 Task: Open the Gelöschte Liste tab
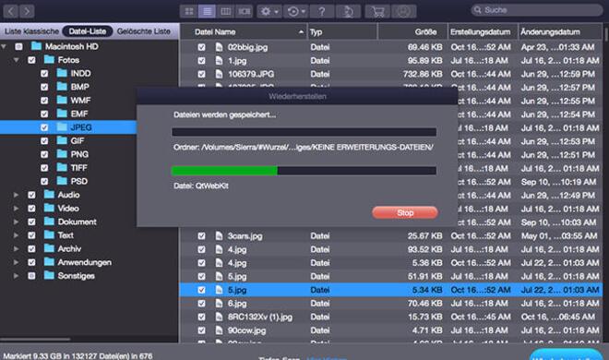pyautogui.click(x=144, y=31)
